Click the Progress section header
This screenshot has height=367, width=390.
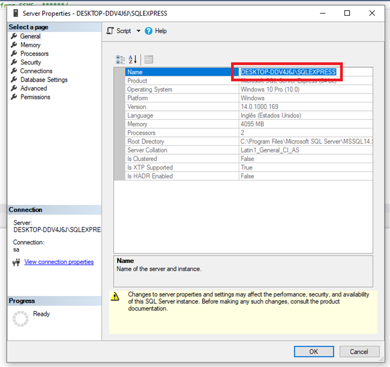[x=54, y=301]
